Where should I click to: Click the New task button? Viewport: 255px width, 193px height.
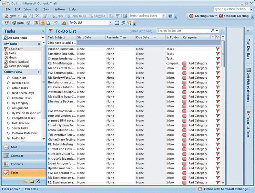pyautogui.click(x=10, y=16)
